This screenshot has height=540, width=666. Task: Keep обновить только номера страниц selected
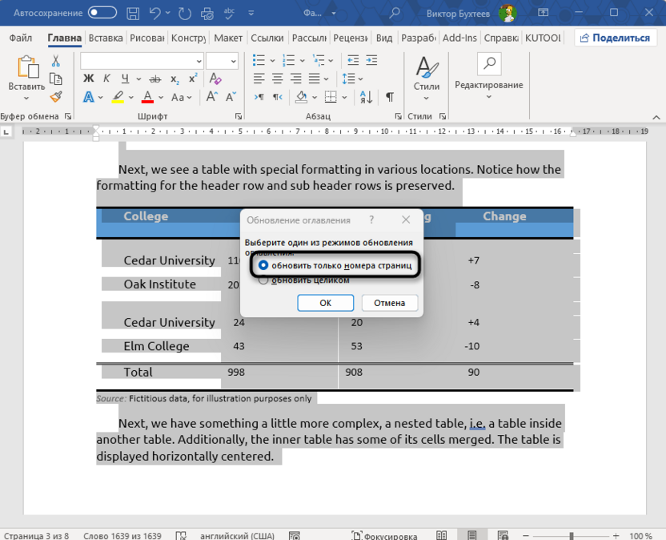coord(264,264)
